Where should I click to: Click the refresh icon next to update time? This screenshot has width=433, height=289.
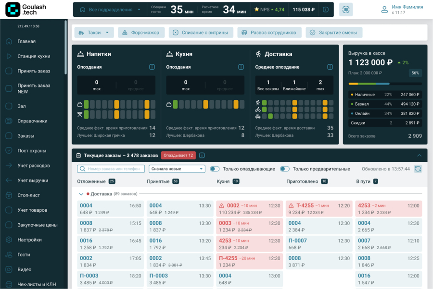click(x=418, y=169)
